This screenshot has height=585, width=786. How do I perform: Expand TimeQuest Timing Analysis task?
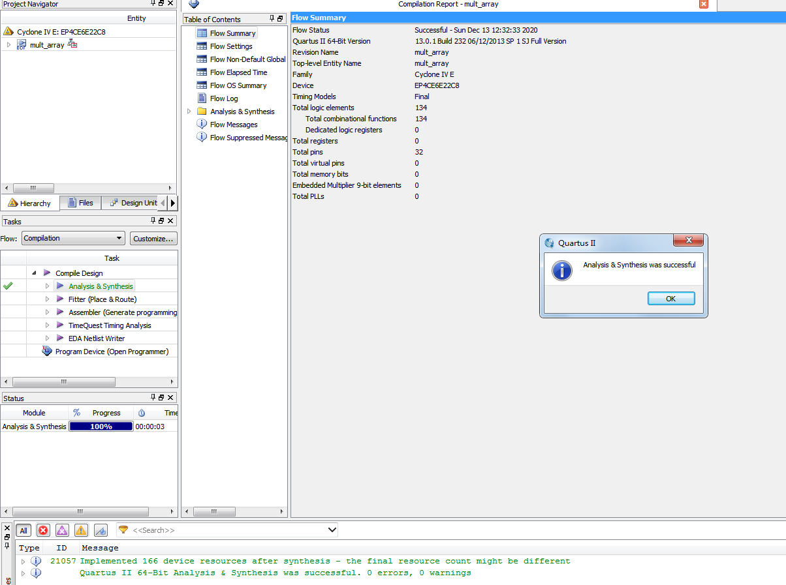[48, 325]
